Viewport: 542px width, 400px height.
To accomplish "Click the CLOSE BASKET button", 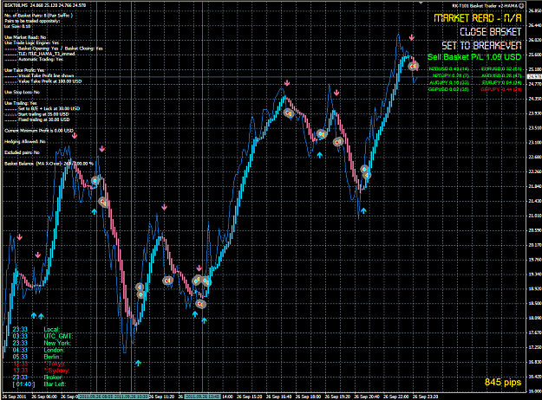I will point(490,32).
